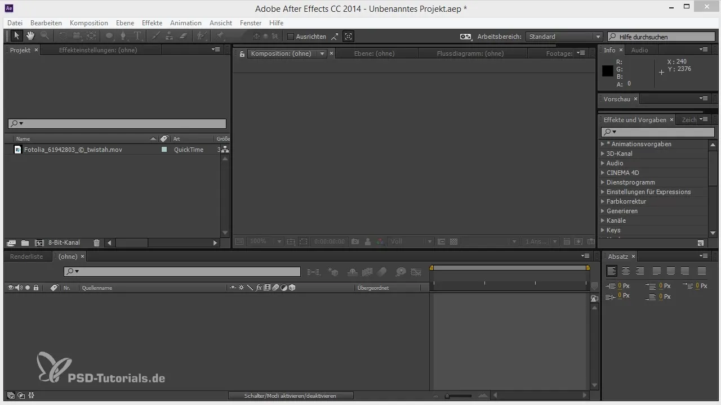Click the apply-preset icon in Effekte und Vorgaben
Viewport: 721px width, 405px height.
(701, 243)
